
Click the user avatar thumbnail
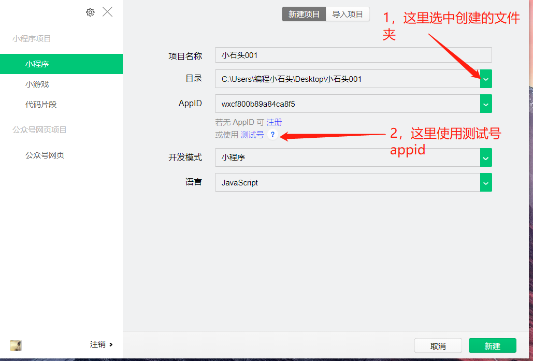[16, 345]
